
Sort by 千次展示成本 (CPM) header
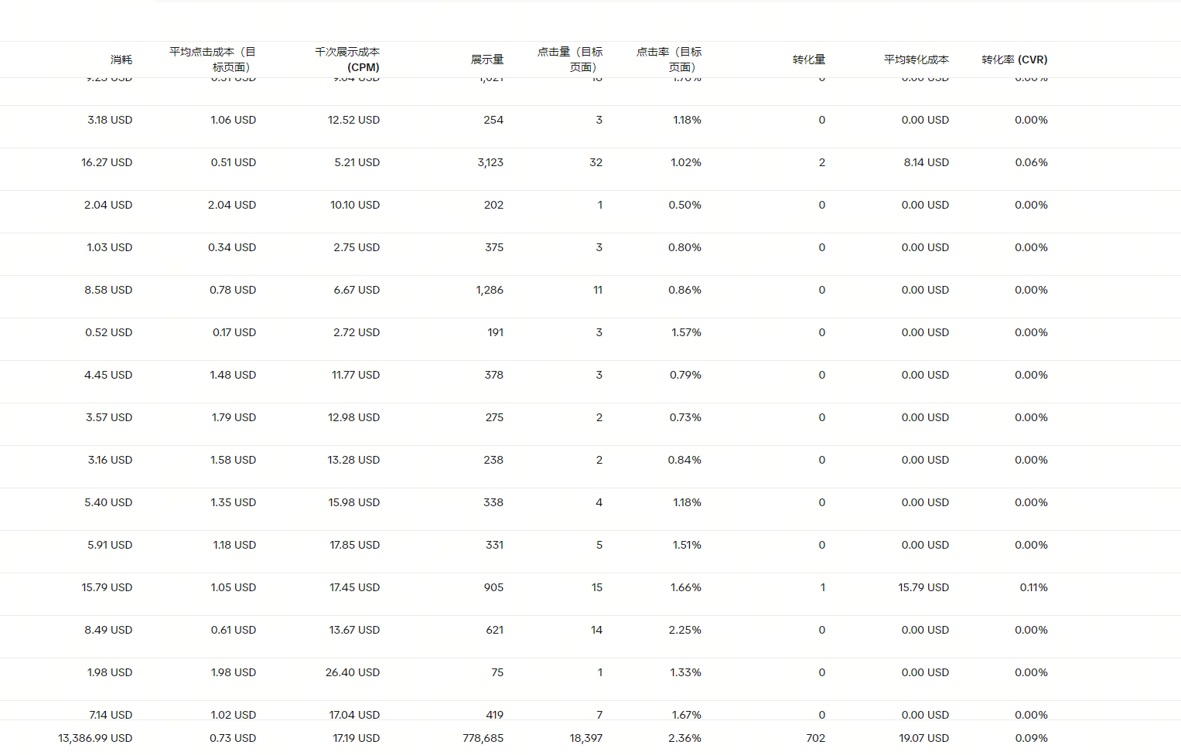[x=347, y=60]
